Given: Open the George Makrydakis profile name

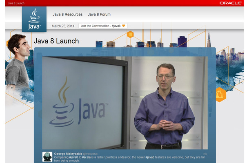Looking at the screenshot, I should pos(68,154).
